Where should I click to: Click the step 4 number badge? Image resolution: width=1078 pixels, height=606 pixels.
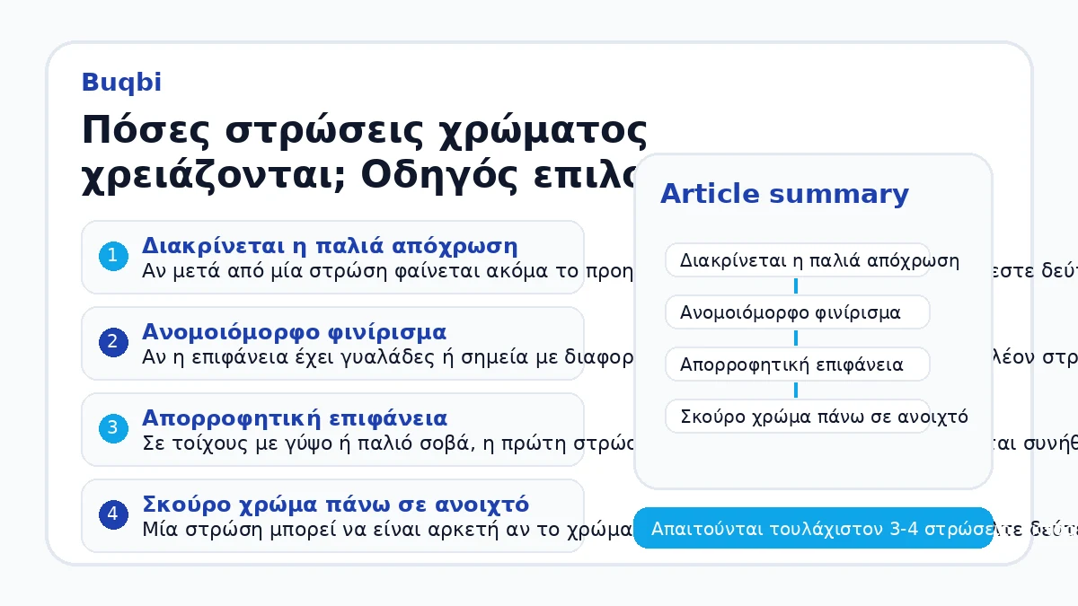point(112,515)
